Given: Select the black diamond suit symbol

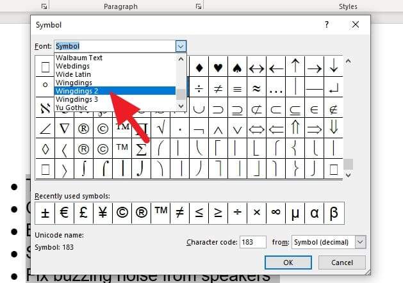Looking at the screenshot, I should [x=199, y=67].
